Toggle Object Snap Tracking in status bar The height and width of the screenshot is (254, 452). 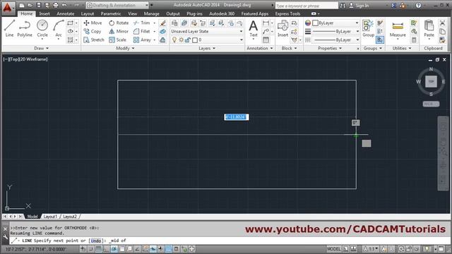[138, 249]
